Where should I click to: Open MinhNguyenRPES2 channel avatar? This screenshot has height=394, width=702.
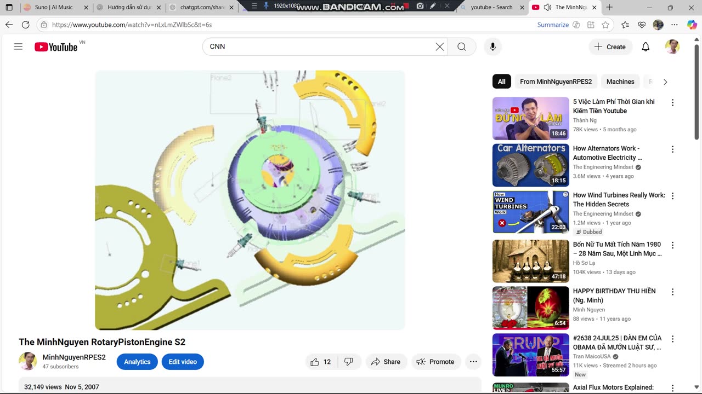pyautogui.click(x=27, y=361)
